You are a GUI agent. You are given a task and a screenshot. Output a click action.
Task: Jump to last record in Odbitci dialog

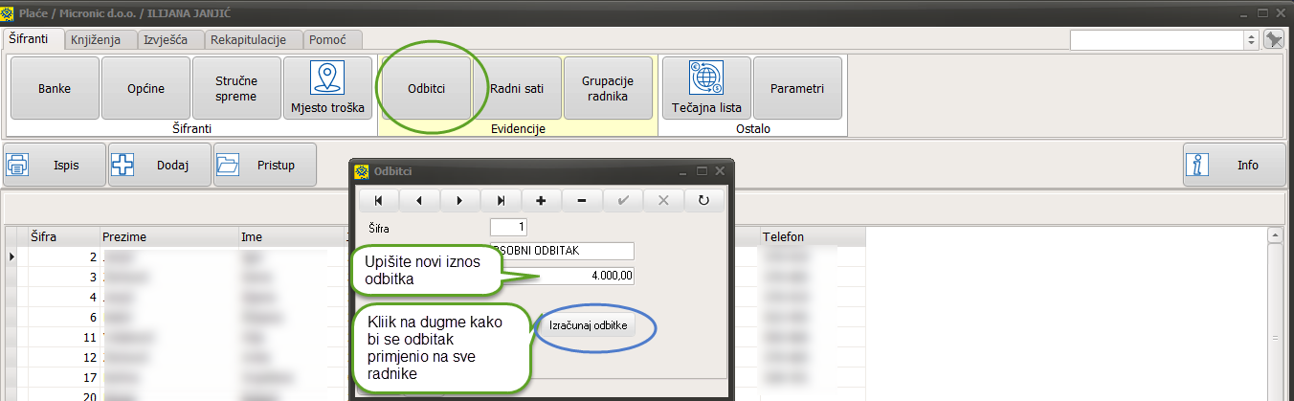point(501,200)
